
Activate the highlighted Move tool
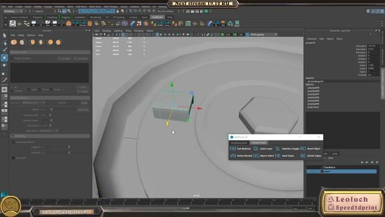[x=4, y=58]
